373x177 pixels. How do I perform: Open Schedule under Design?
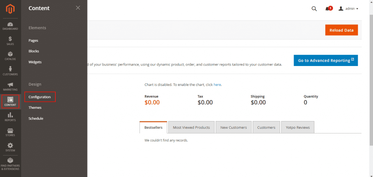(x=36, y=119)
